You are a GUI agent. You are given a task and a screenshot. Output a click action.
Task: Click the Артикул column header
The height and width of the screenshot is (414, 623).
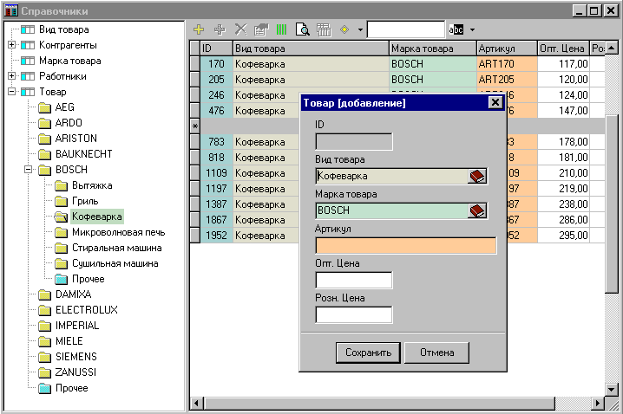[x=507, y=49]
